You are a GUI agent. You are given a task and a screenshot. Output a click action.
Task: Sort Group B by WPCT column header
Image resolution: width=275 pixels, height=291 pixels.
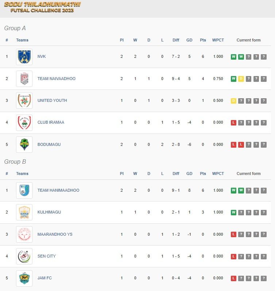[x=218, y=174]
